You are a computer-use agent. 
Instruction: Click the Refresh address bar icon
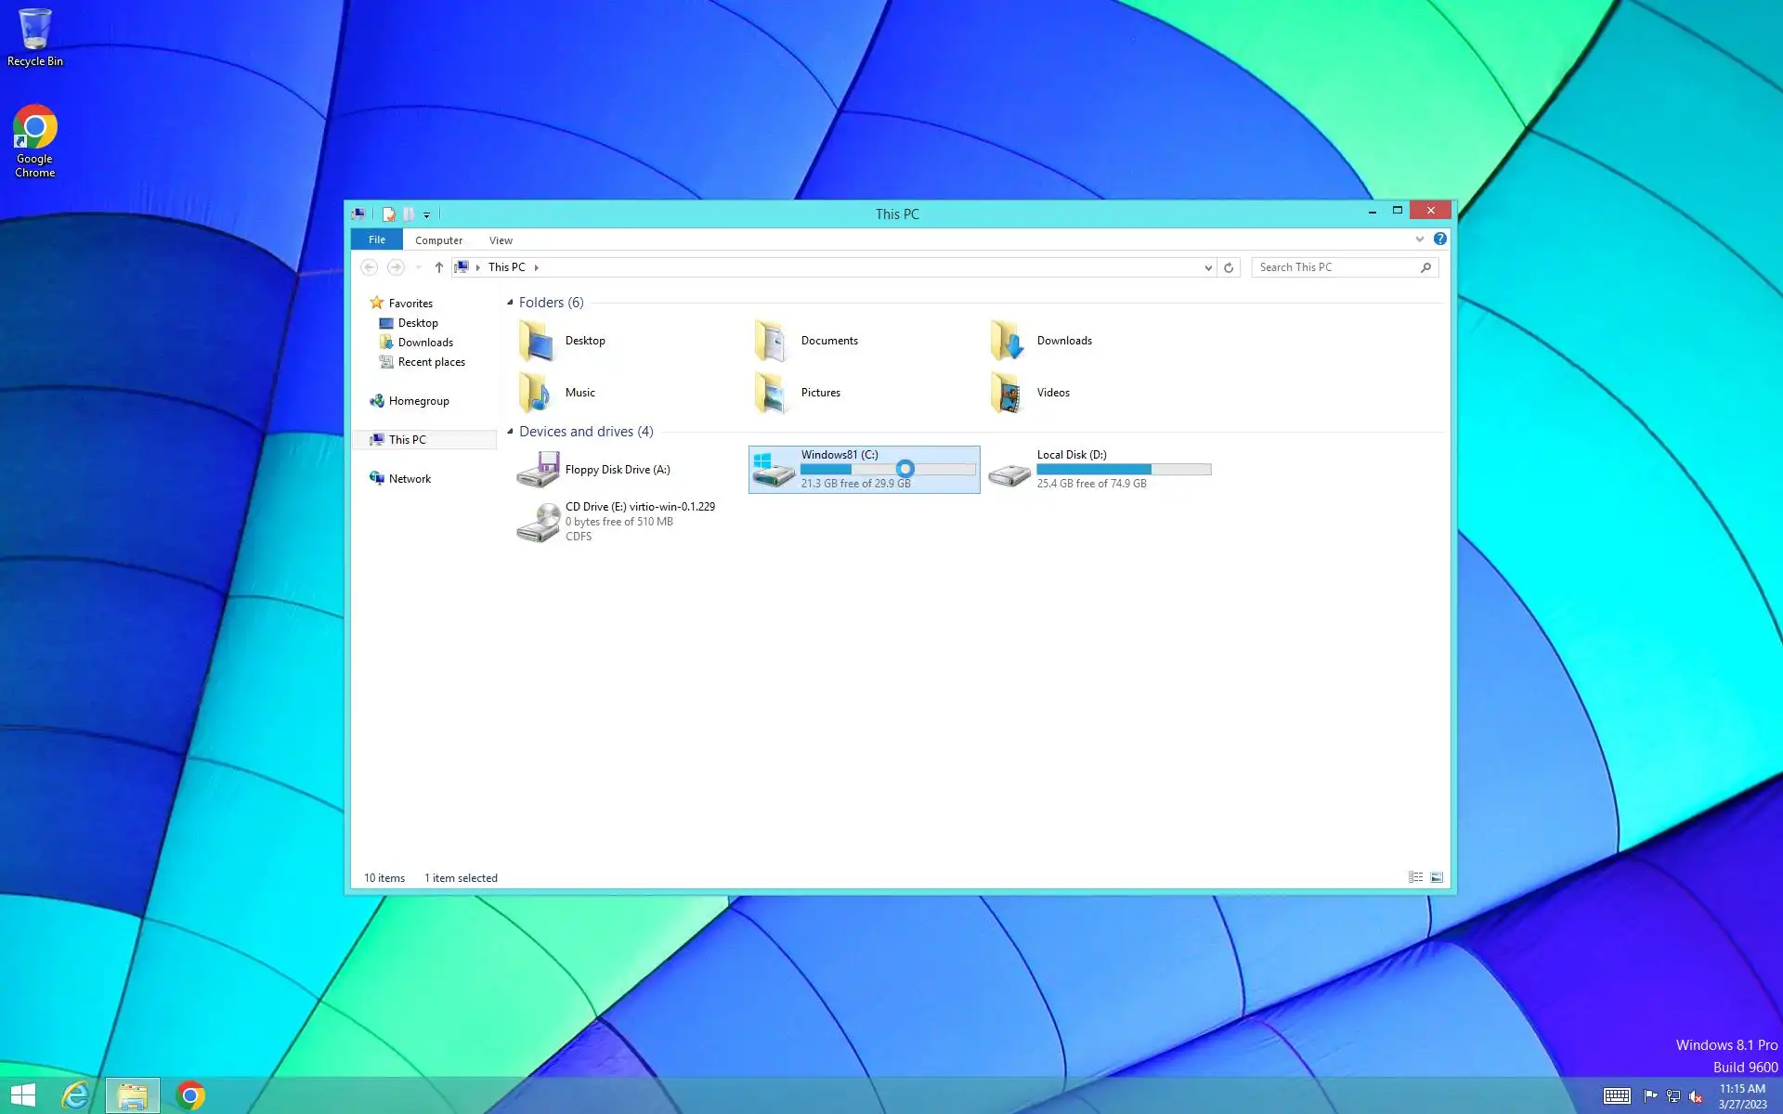pyautogui.click(x=1229, y=267)
